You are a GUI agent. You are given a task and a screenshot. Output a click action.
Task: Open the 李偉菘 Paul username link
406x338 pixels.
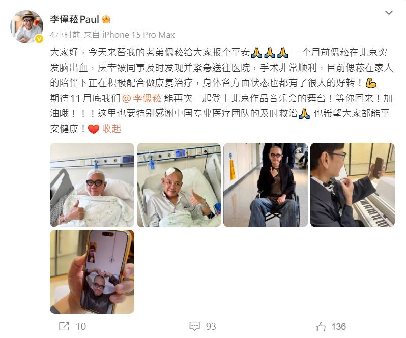tap(75, 19)
